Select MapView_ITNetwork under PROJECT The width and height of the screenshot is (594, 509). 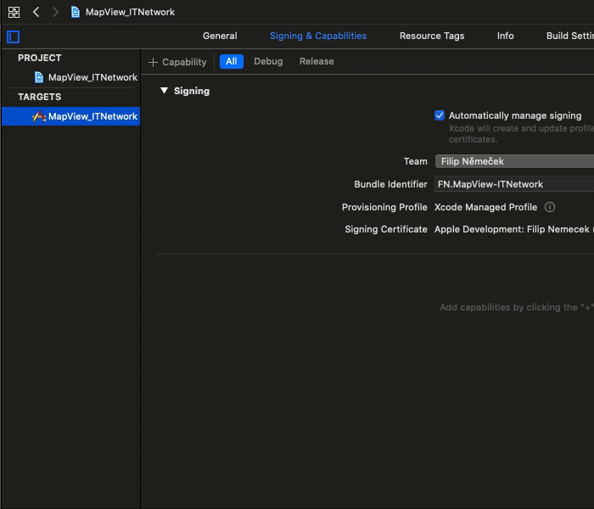[92, 77]
